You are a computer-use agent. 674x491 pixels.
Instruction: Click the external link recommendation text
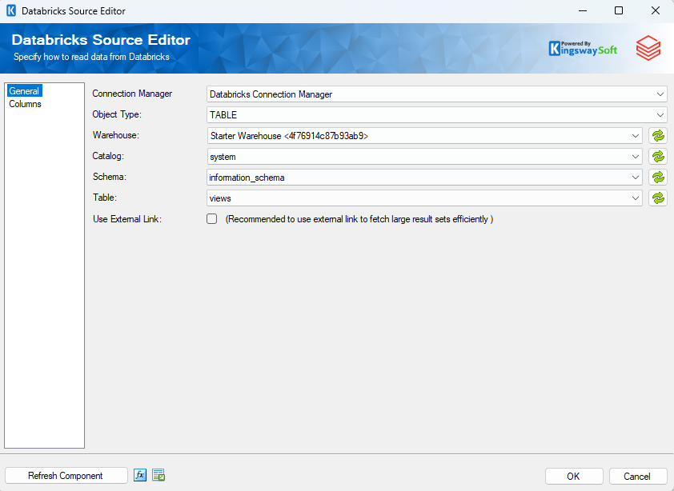tap(359, 219)
